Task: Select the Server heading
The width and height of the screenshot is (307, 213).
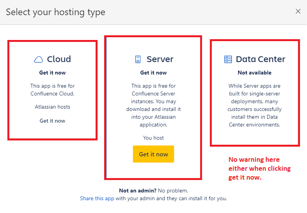Action: point(160,59)
